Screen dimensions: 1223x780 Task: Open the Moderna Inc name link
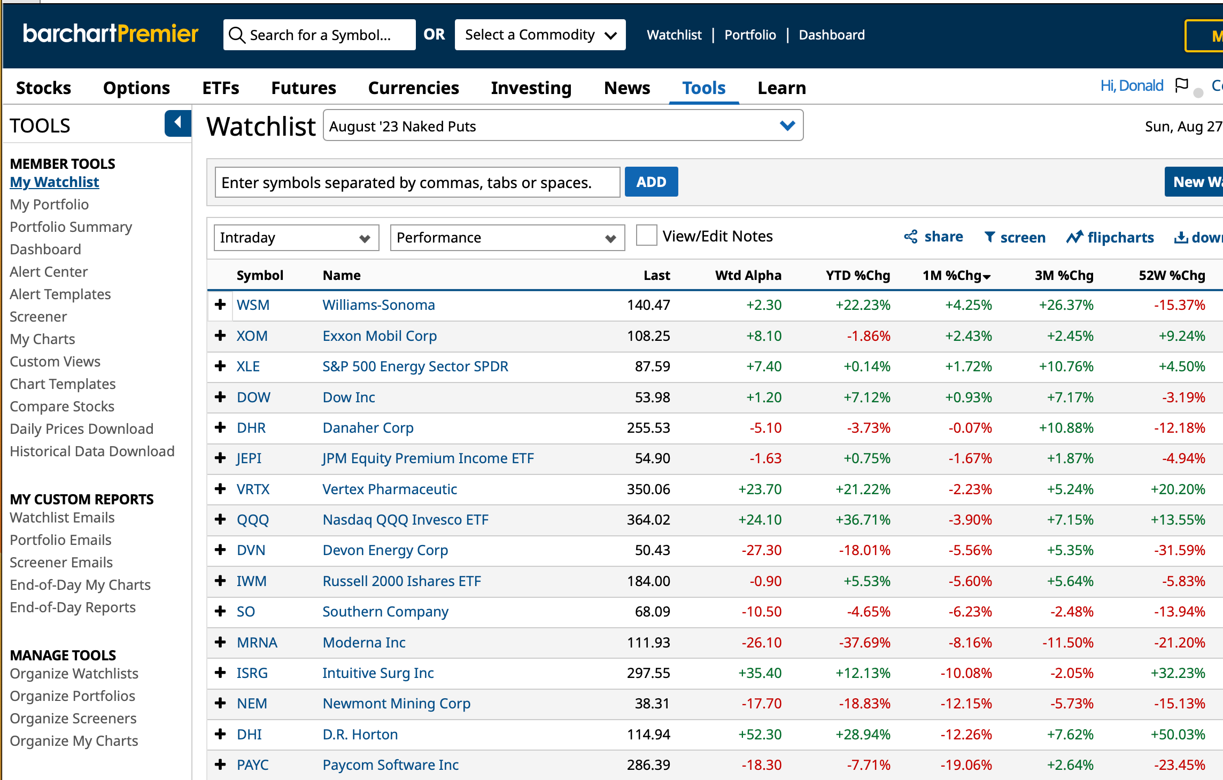click(363, 642)
